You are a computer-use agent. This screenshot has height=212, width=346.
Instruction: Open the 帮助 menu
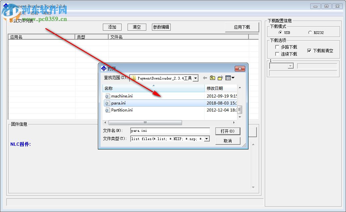point(47,13)
